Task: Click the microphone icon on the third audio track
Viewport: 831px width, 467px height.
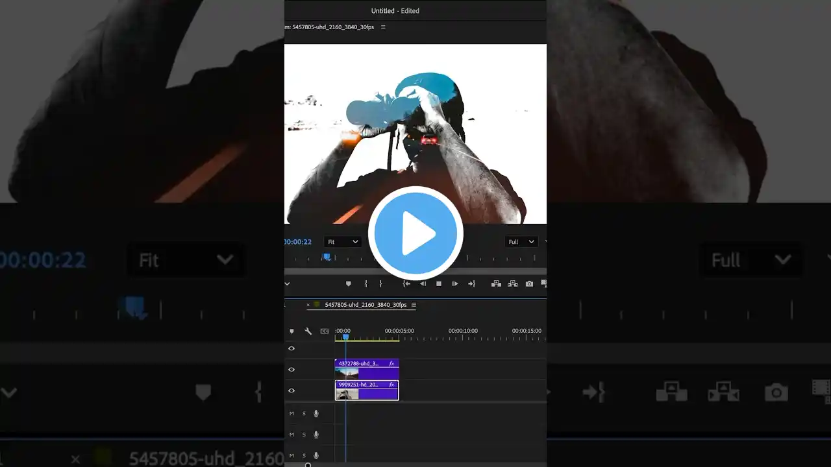Action: coord(316,455)
